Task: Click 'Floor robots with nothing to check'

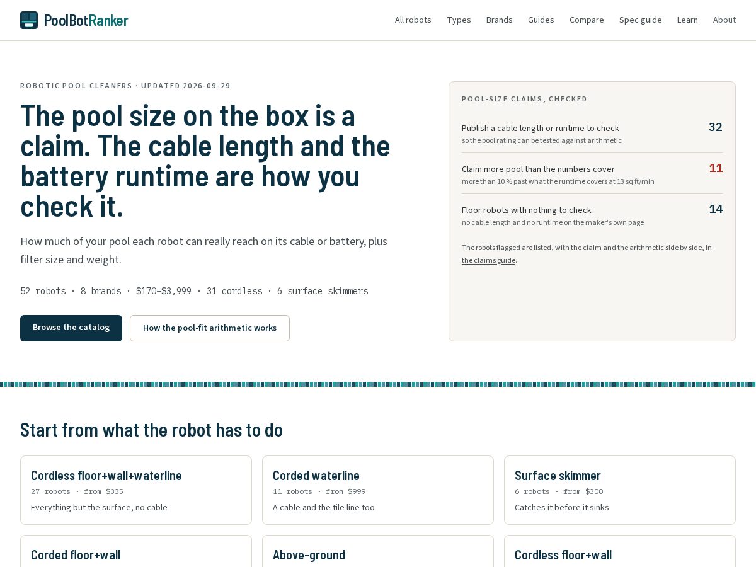Action: 527,210
